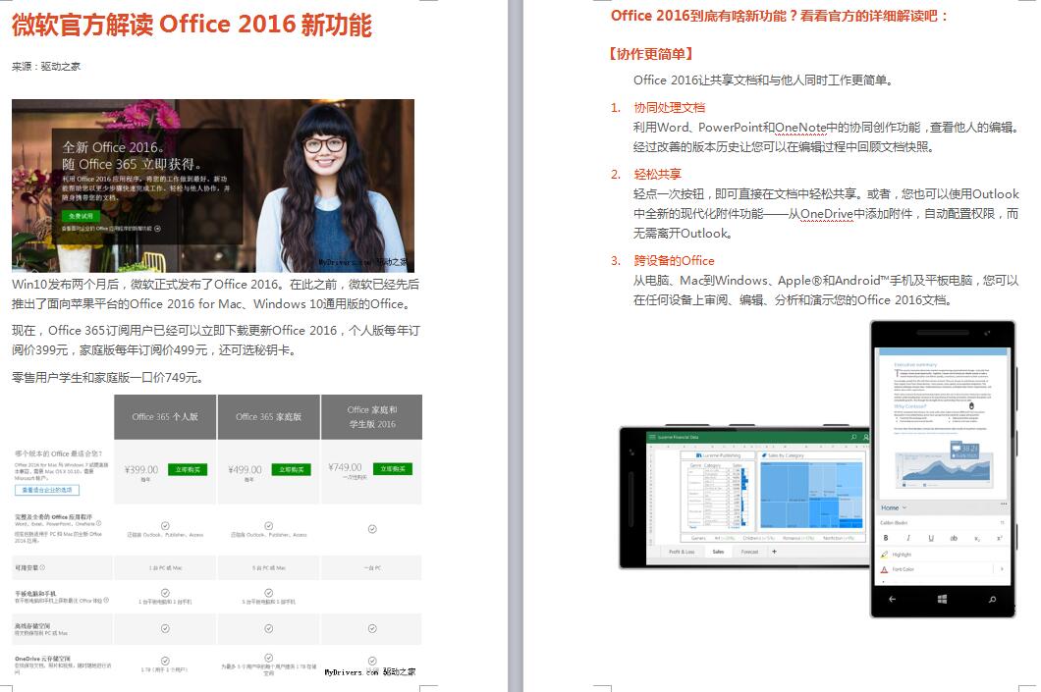Image resolution: width=1041 pixels, height=692 pixels.
Task: Tap the Windows logo on the phone
Action: tap(942, 598)
